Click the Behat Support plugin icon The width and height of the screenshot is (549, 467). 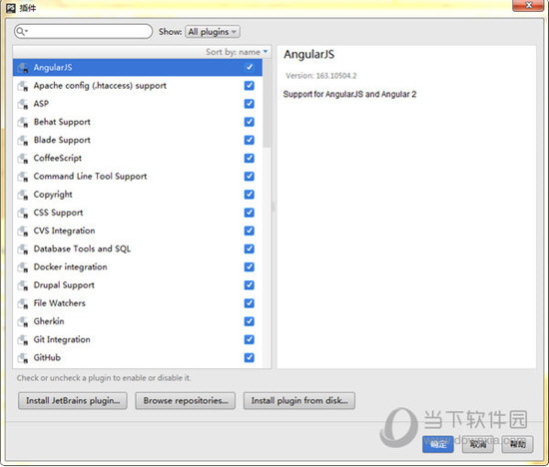click(23, 122)
